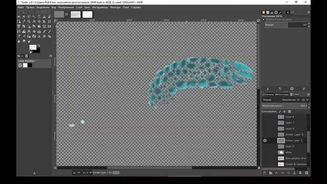This screenshot has width=327, height=184.
Task: Open the Файл menu
Action: click(20, 7)
